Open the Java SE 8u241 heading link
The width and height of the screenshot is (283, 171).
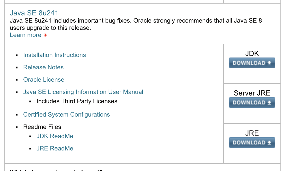[34, 13]
